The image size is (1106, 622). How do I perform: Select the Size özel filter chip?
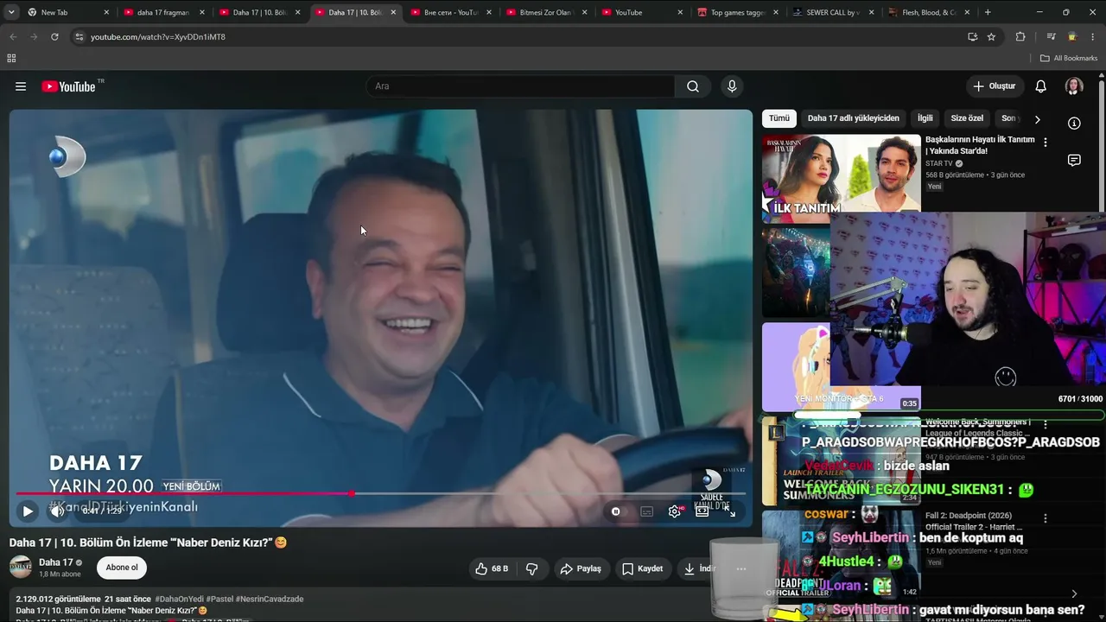pos(967,118)
